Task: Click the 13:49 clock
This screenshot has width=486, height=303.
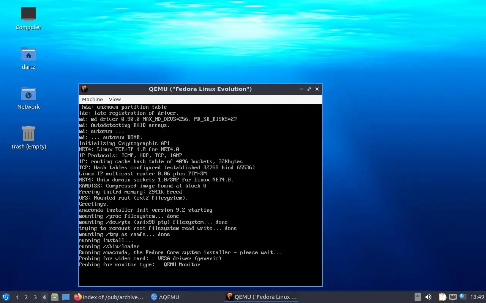Action: tap(477, 297)
